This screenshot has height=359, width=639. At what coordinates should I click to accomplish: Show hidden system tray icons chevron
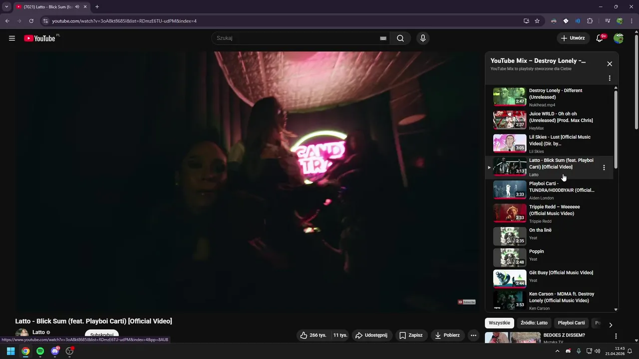(x=557, y=351)
